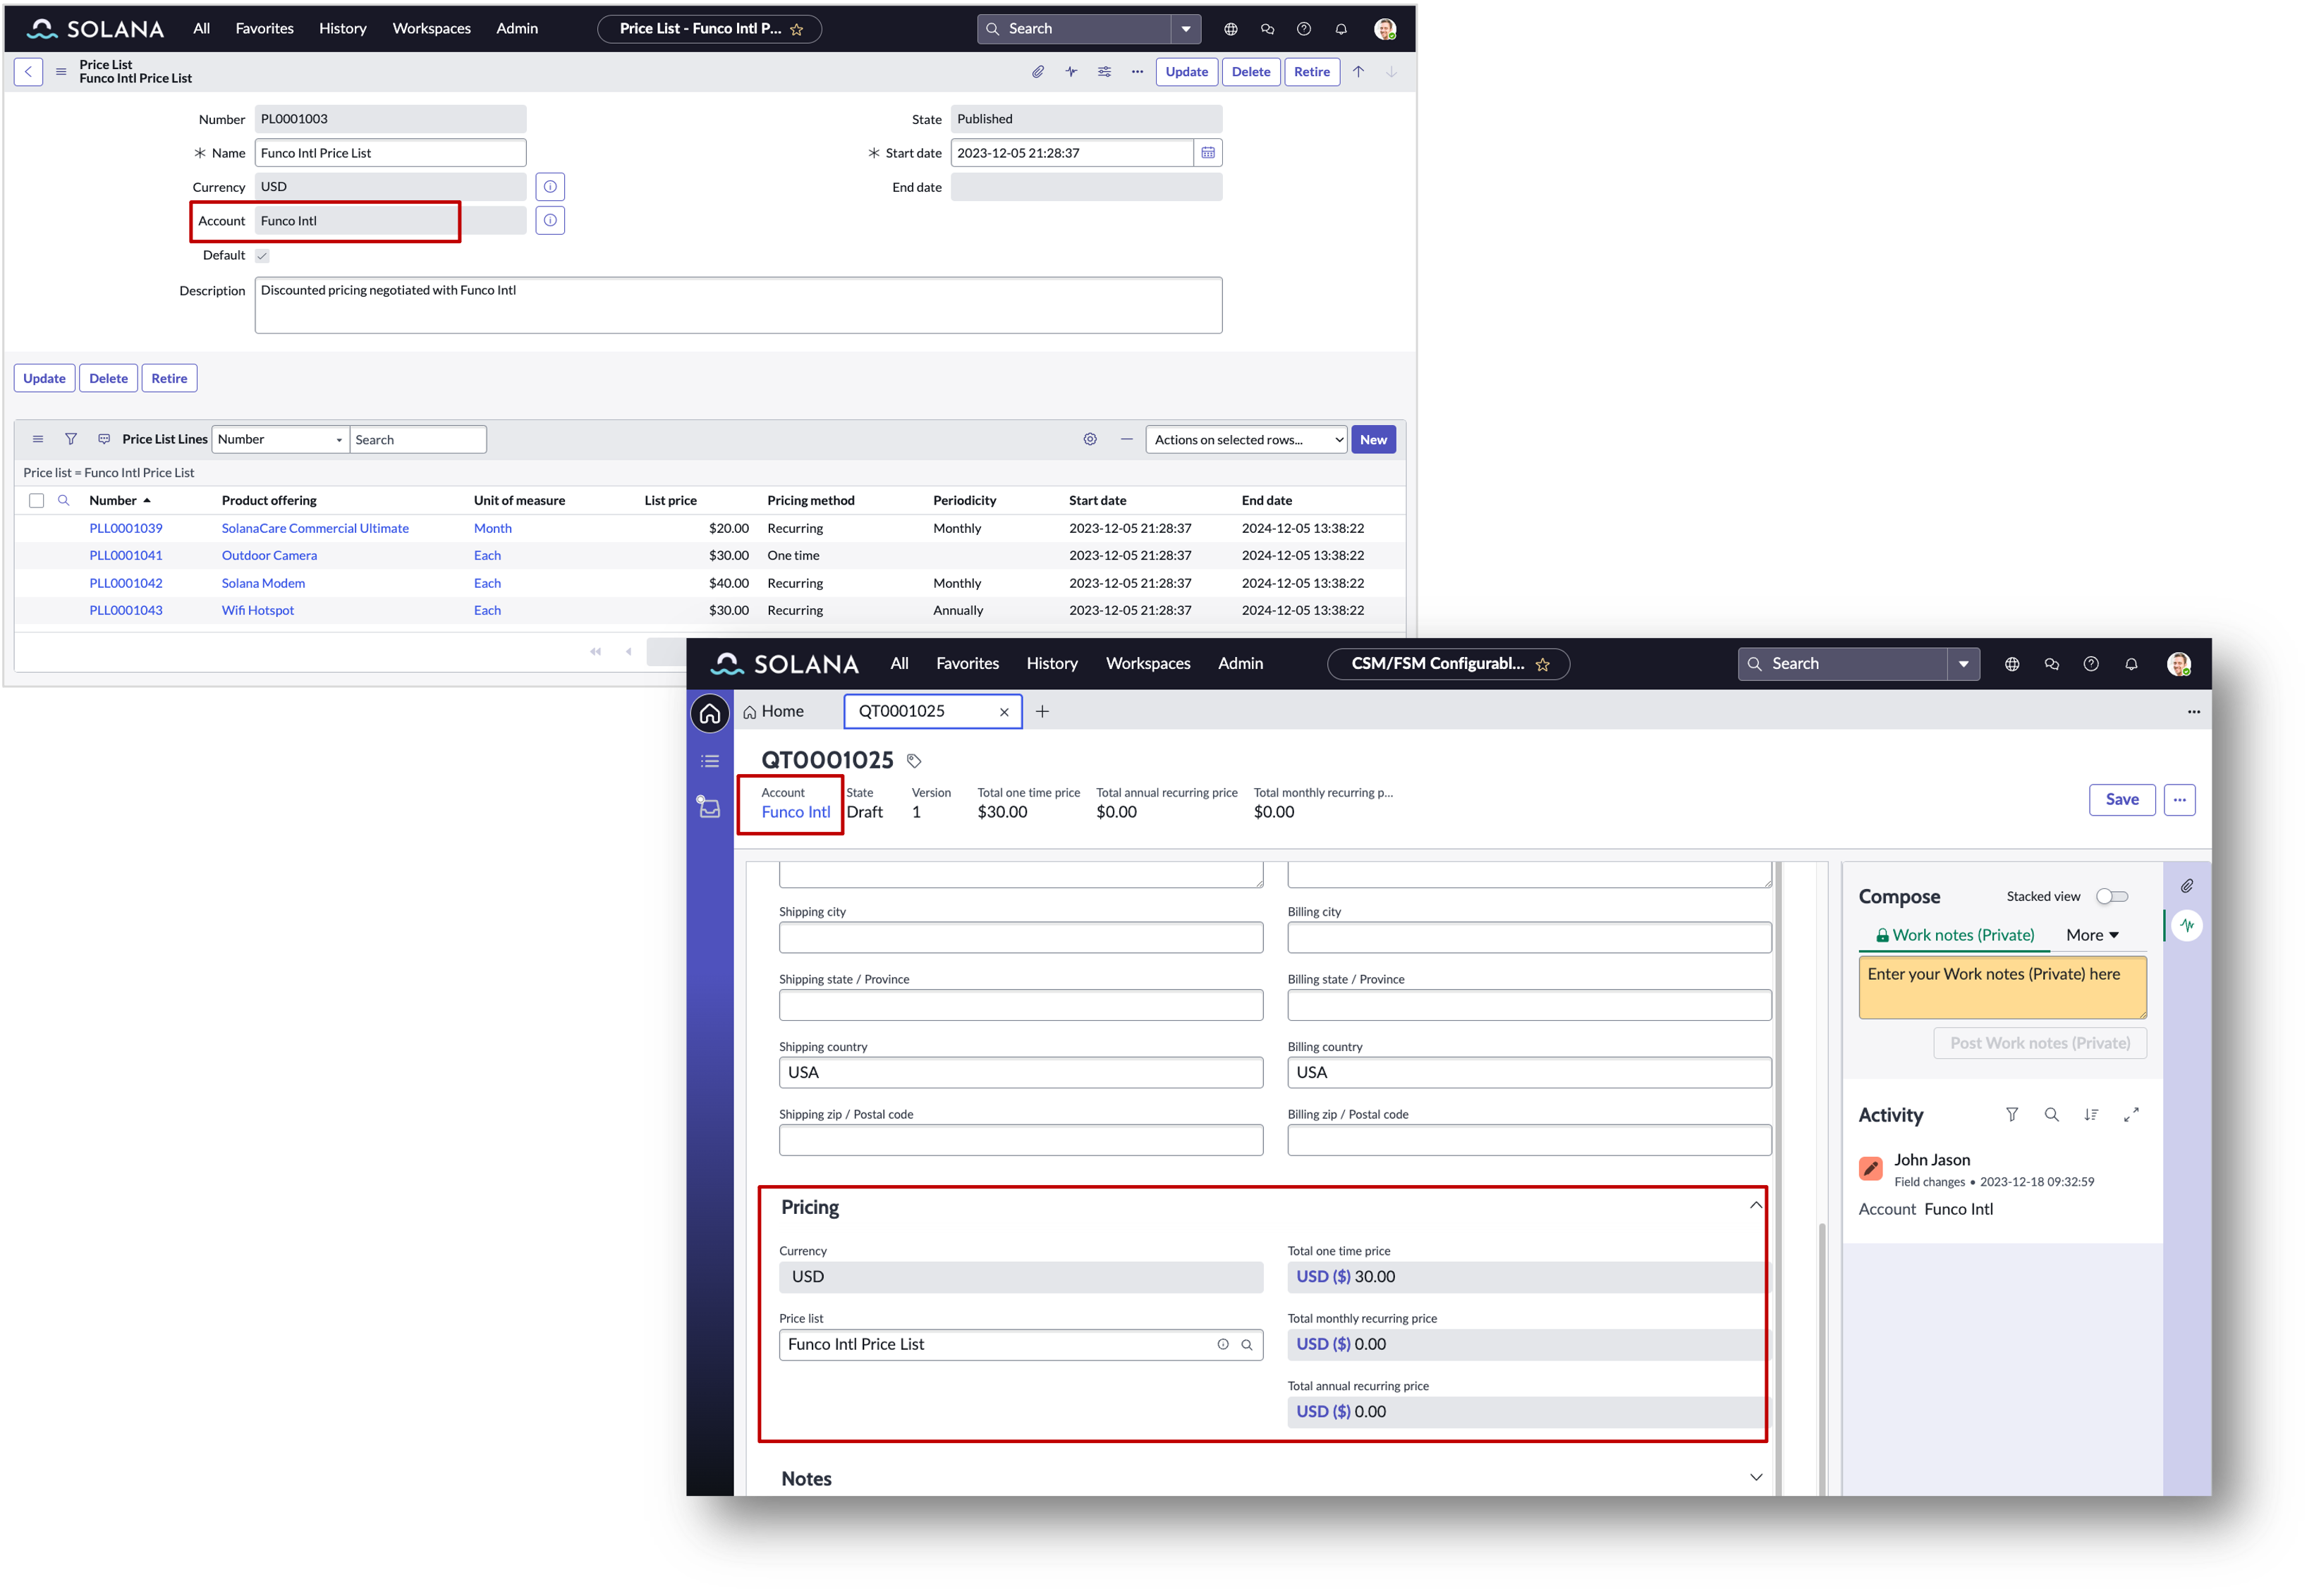Viewport: 2314px width, 1596px height.
Task: Open PLL0001039 price list line
Action: [126, 528]
